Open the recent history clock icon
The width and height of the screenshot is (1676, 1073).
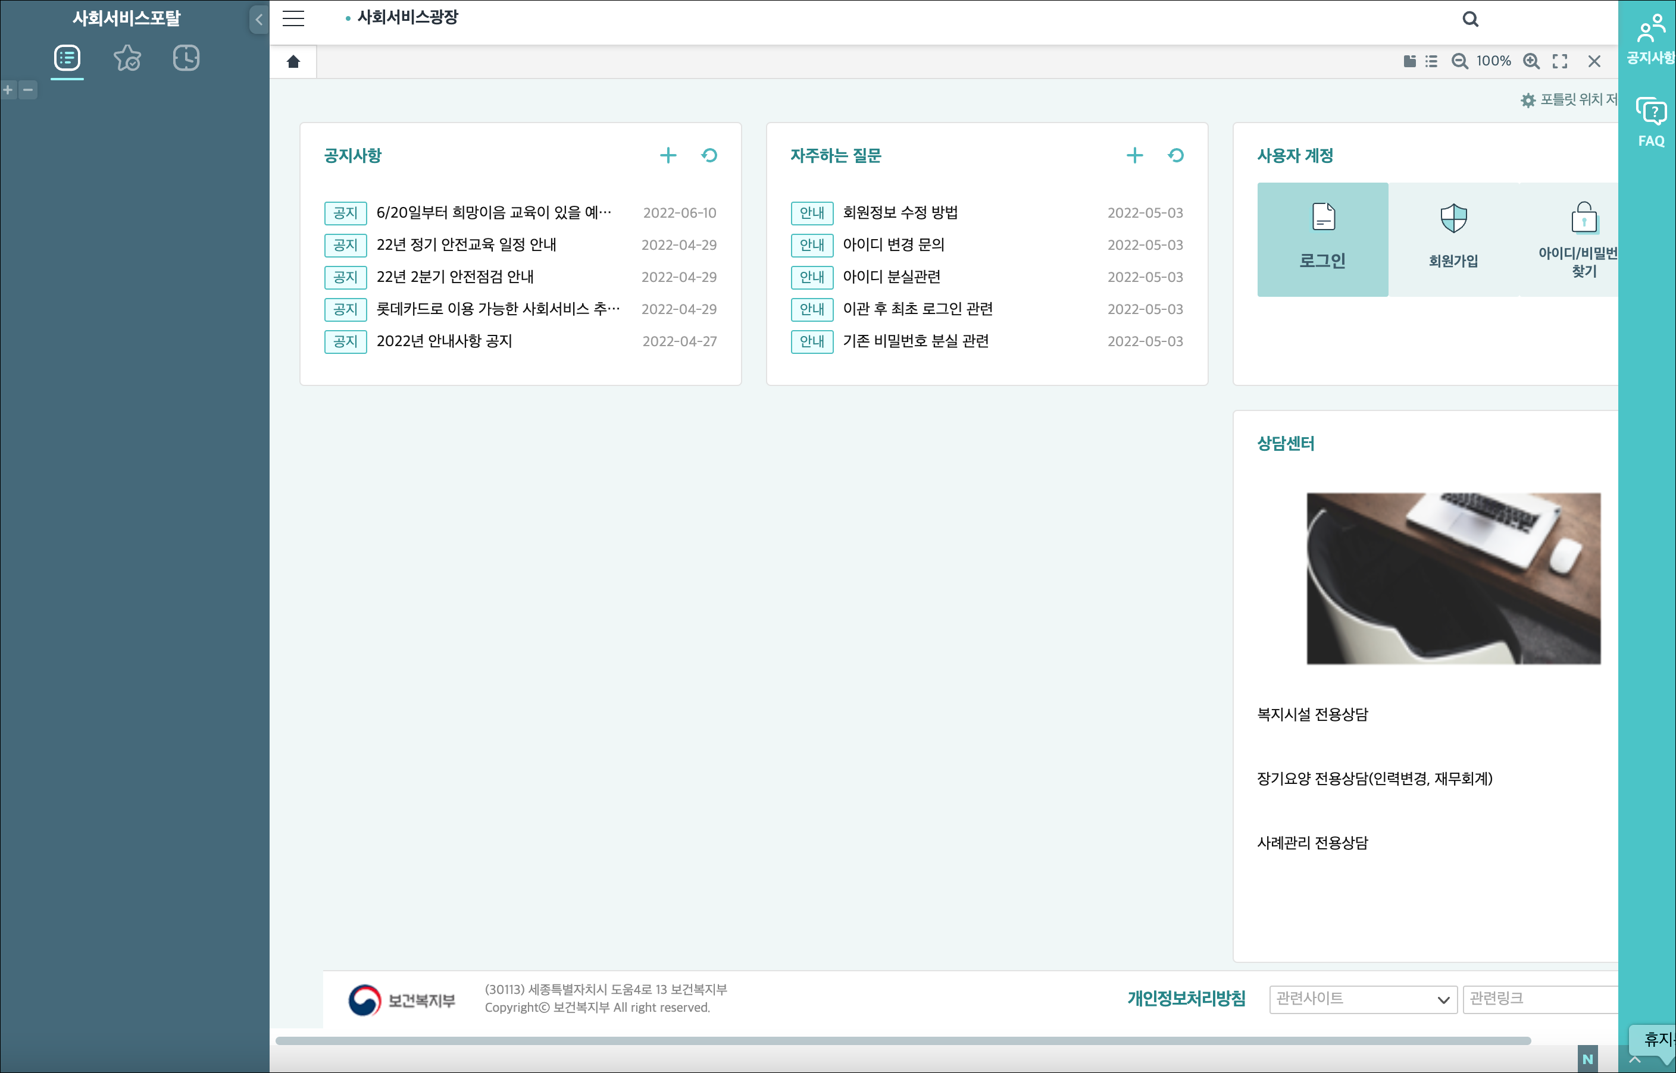pos(186,58)
